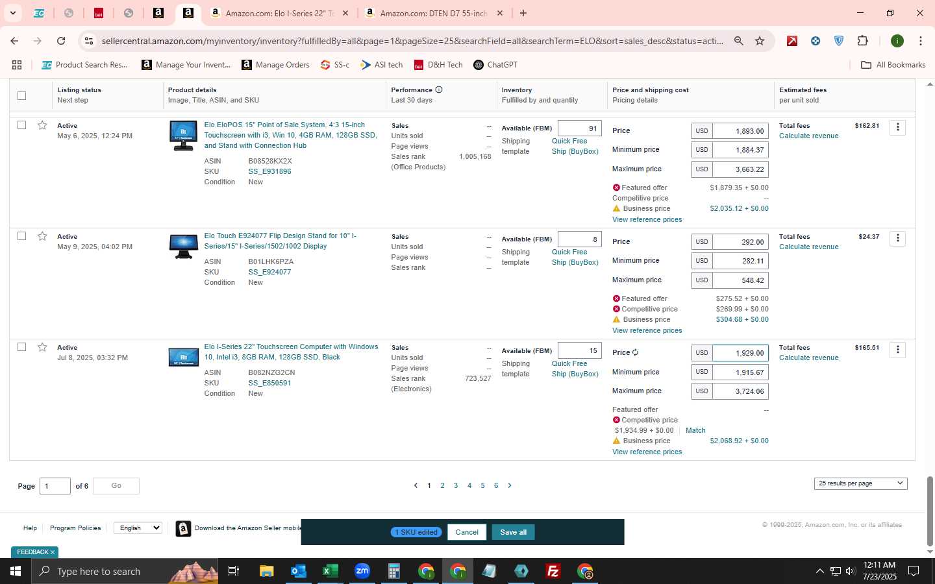Open File Explorer from the taskbar
The height and width of the screenshot is (584, 935).
point(266,571)
